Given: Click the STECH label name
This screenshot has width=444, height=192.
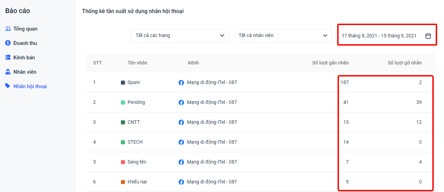Looking at the screenshot, I should tap(135, 142).
